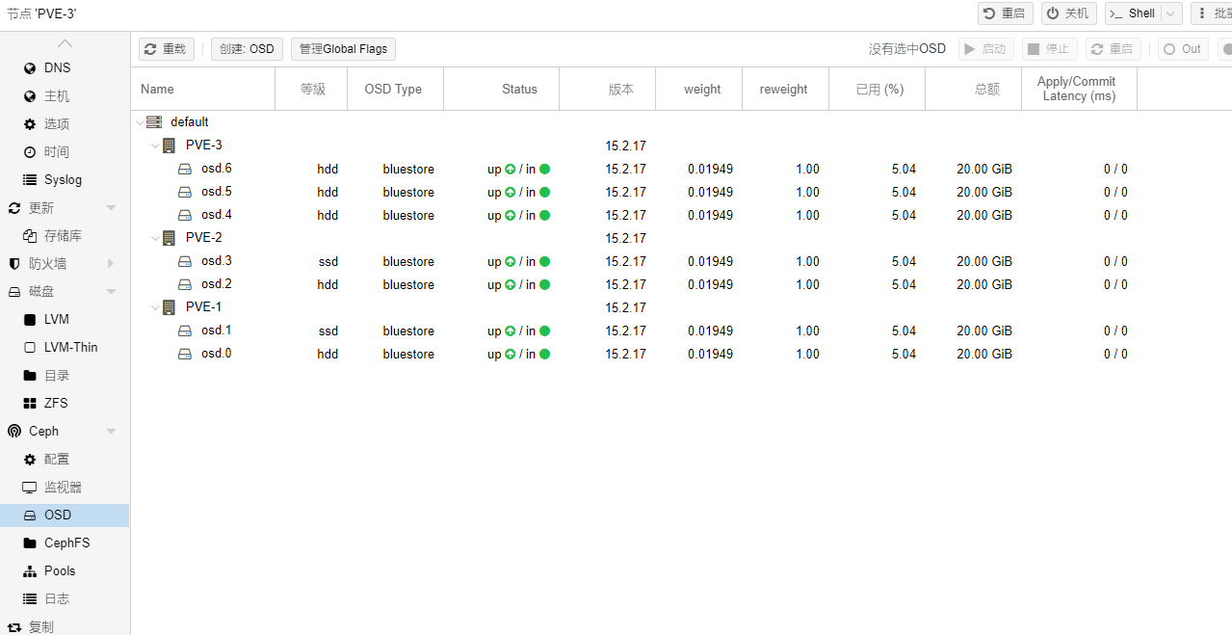The image size is (1232, 635).
Task: Open the 存储库 repositories item
Action: pos(65,236)
